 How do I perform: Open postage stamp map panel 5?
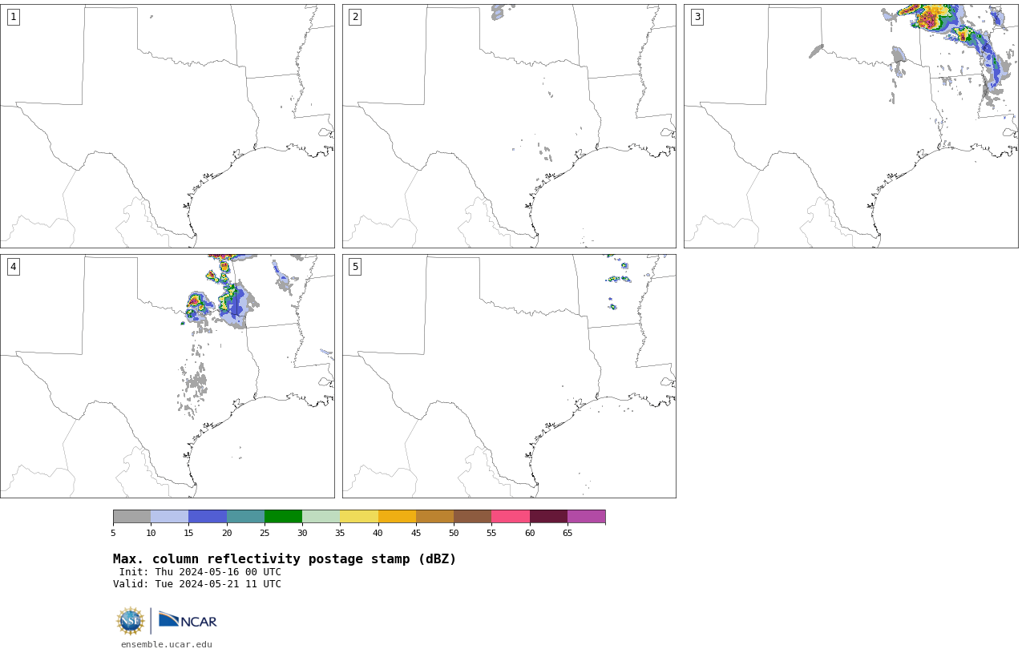click(509, 376)
